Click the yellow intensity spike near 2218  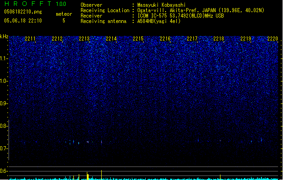click(x=220, y=177)
